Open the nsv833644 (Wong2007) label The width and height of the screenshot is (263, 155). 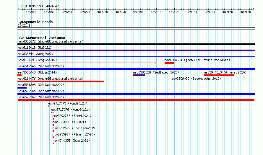[35, 54]
